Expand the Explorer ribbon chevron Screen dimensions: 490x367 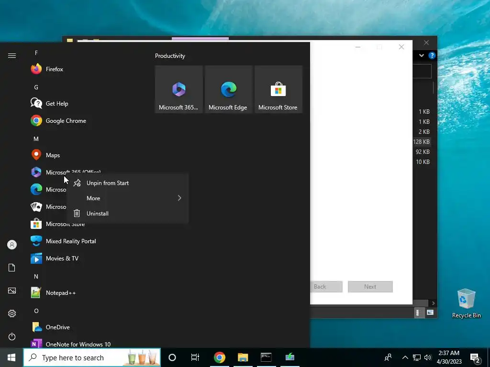click(x=422, y=55)
